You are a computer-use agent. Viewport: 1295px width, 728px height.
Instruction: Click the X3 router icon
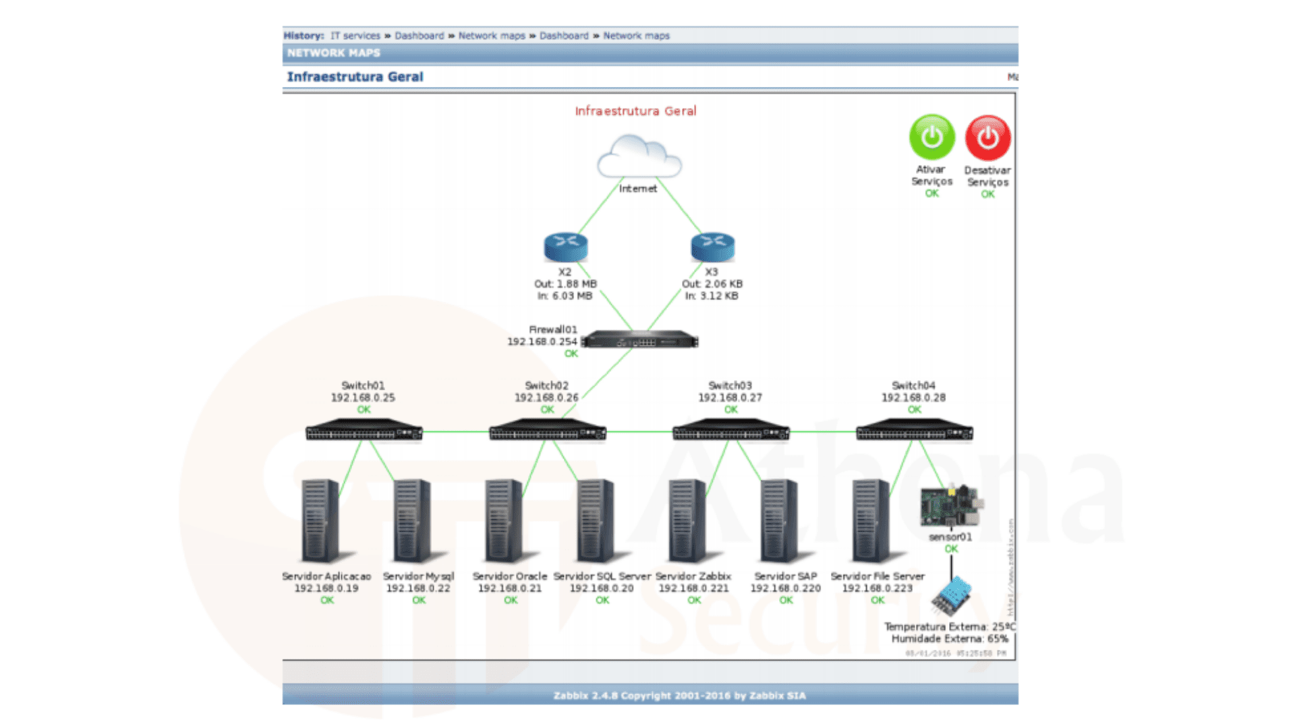coord(712,246)
